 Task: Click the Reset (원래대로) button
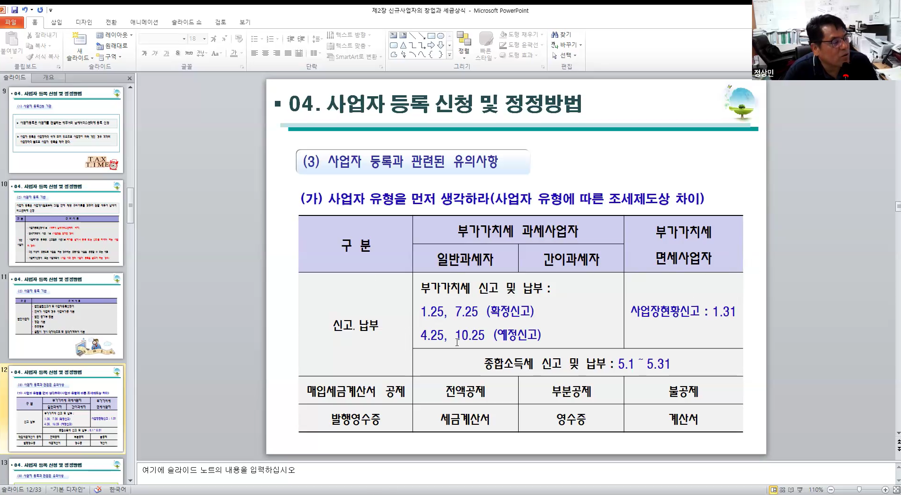112,46
